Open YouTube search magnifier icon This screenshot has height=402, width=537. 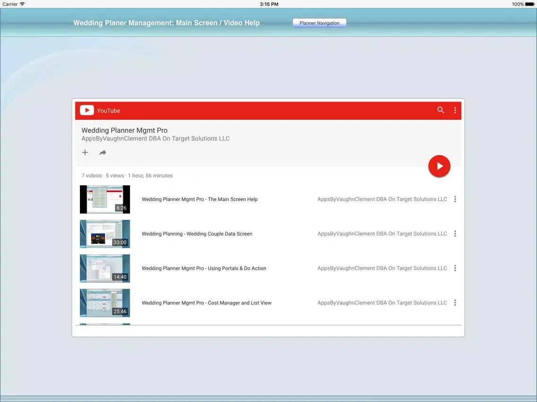(441, 110)
